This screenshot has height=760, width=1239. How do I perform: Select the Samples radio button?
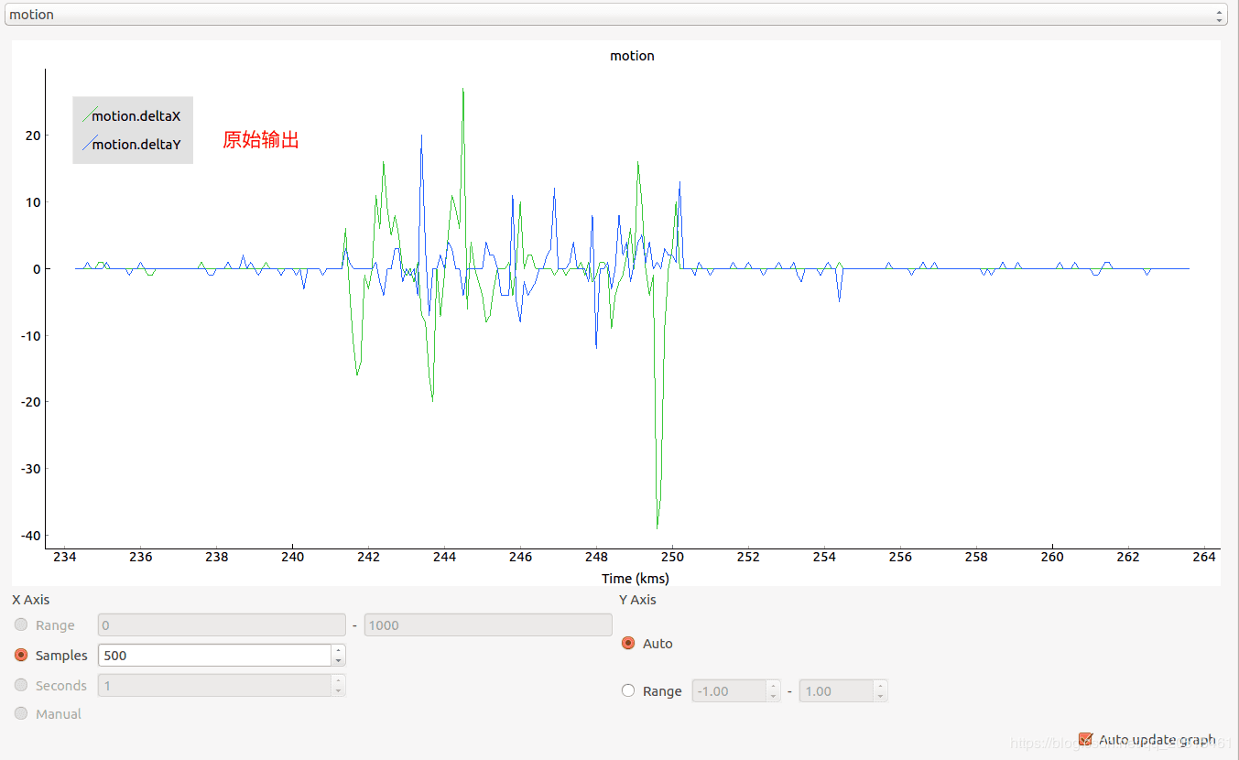pos(21,656)
